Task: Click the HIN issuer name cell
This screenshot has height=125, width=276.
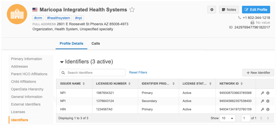Action: click(63, 109)
